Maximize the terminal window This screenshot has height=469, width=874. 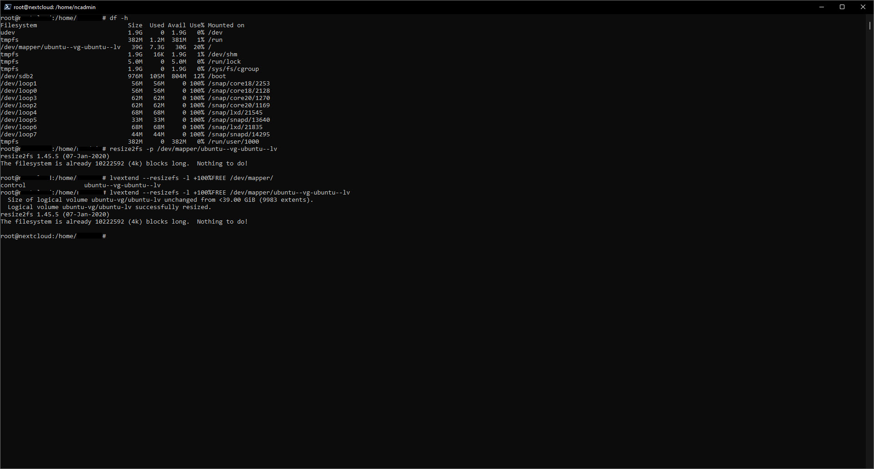pos(842,7)
